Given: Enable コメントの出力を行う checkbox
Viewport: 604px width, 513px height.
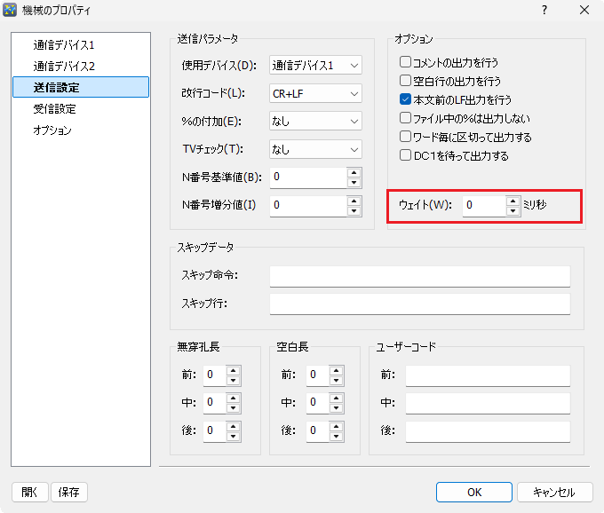Looking at the screenshot, I should [x=406, y=63].
